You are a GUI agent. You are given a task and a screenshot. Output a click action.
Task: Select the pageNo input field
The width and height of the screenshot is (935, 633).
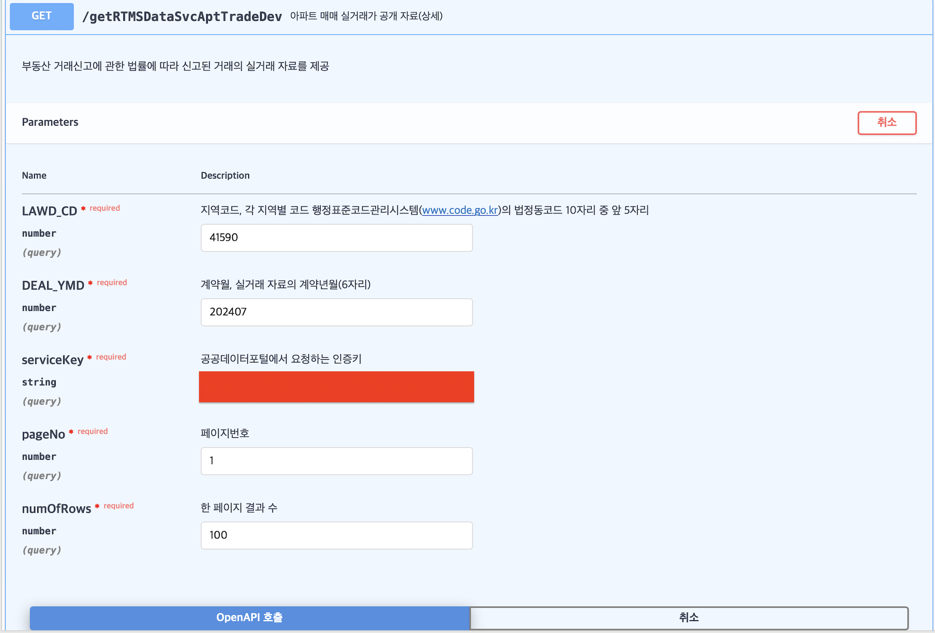pos(336,461)
